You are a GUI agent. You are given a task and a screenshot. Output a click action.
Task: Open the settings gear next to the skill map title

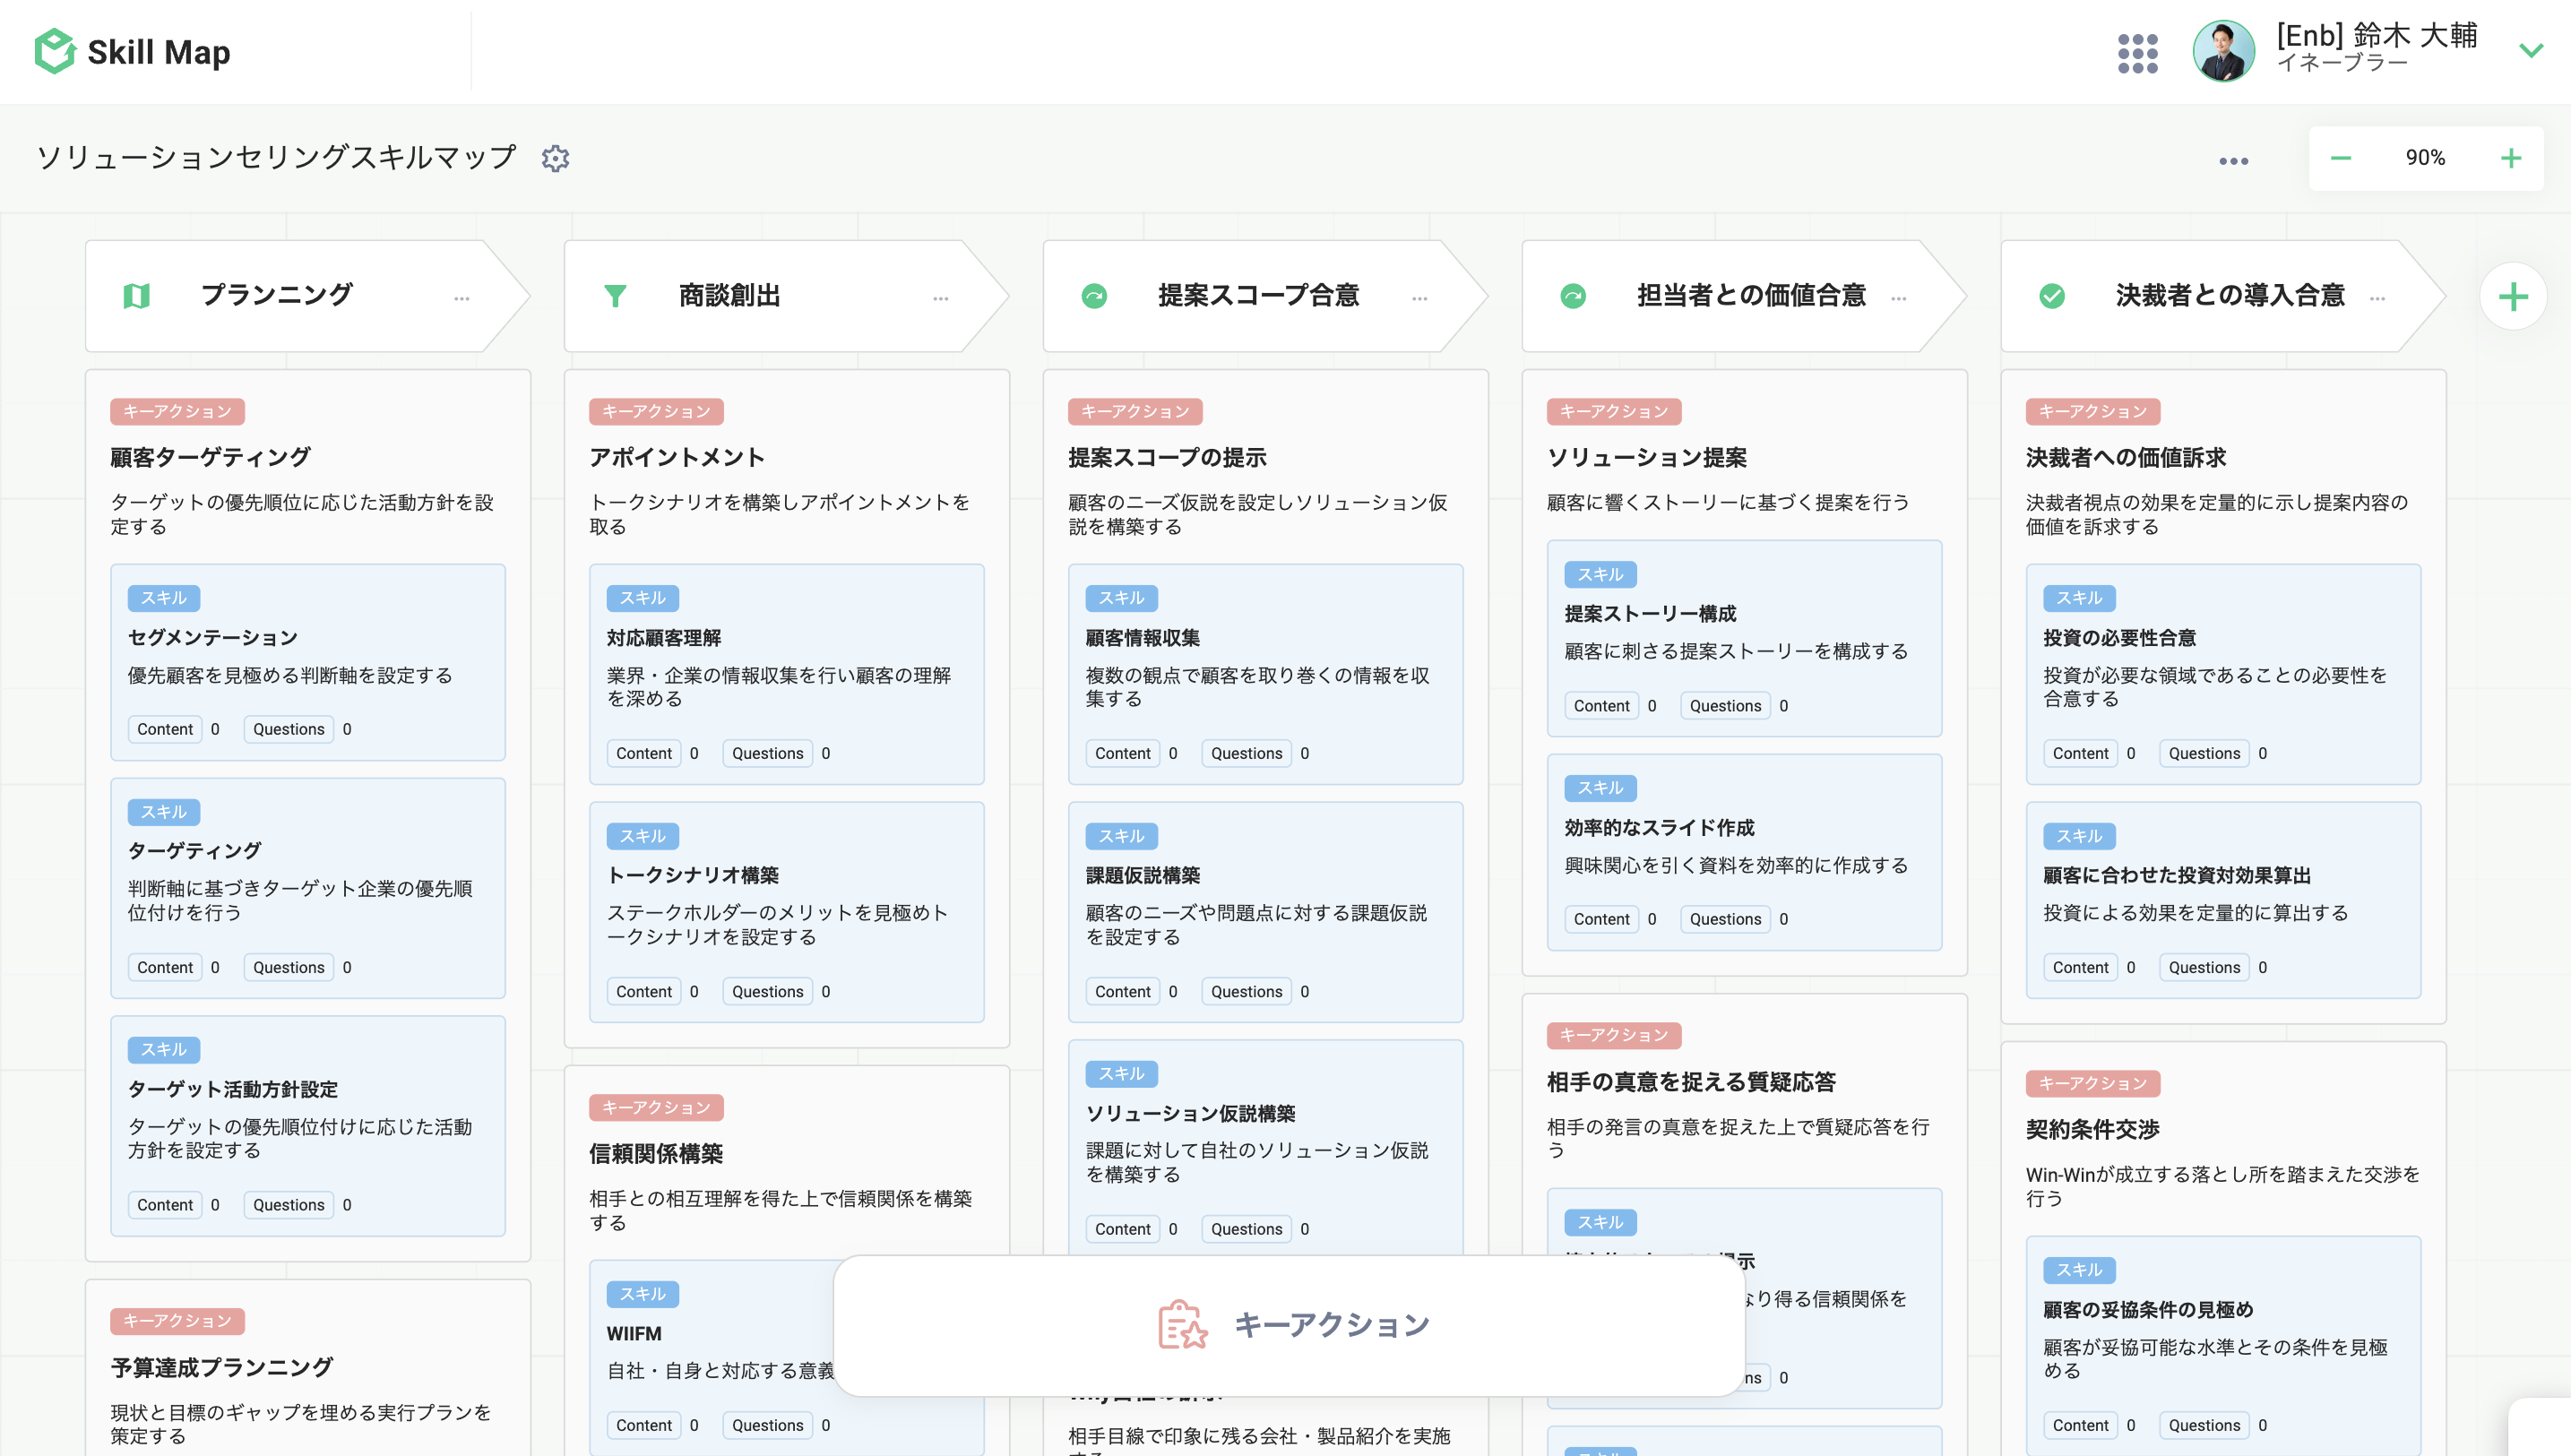tap(557, 158)
